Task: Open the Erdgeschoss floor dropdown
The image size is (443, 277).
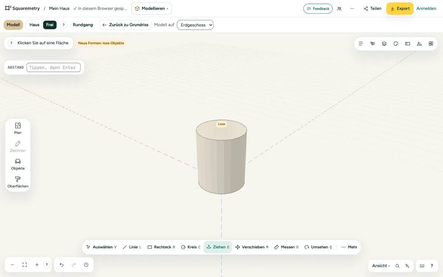Action: (195, 25)
